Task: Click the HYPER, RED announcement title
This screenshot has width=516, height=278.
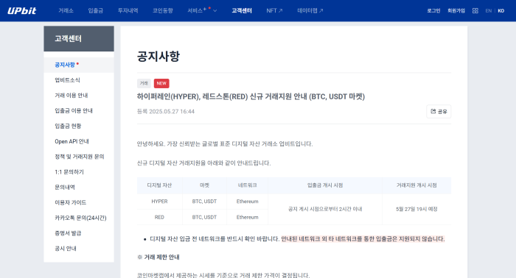Action: coord(251,96)
